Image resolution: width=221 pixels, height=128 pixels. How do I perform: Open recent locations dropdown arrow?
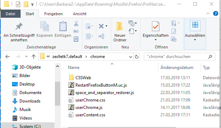pyautogui.click(x=26, y=57)
